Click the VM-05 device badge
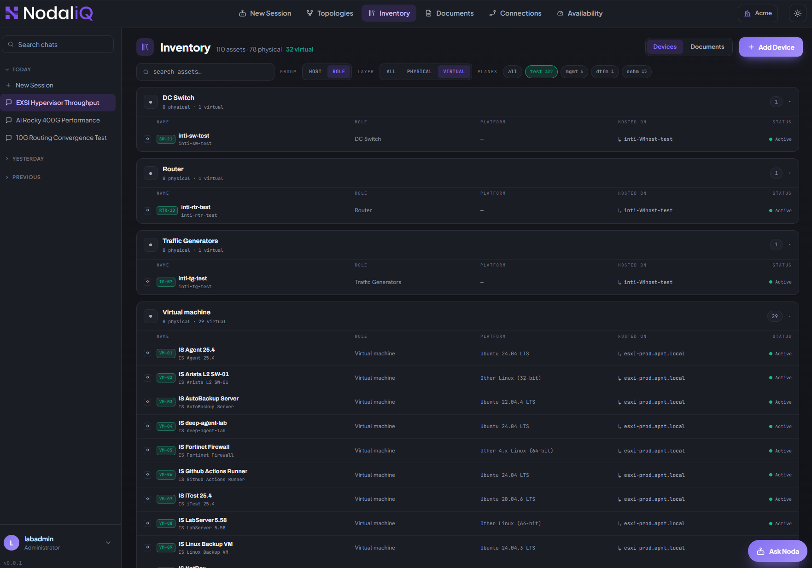This screenshot has height=568, width=812. (166, 450)
